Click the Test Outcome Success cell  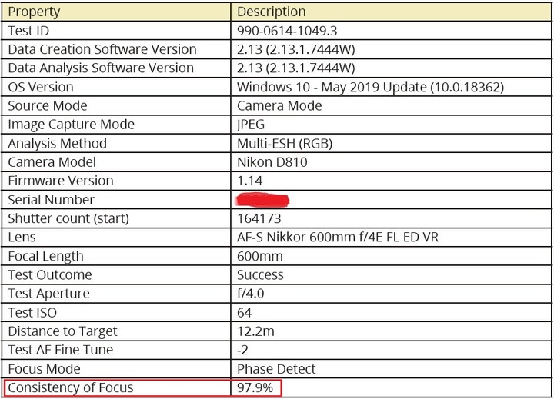(x=391, y=274)
